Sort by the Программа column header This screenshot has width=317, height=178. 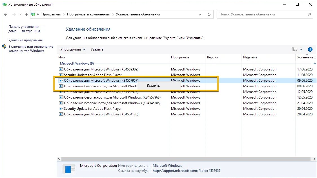click(187, 57)
